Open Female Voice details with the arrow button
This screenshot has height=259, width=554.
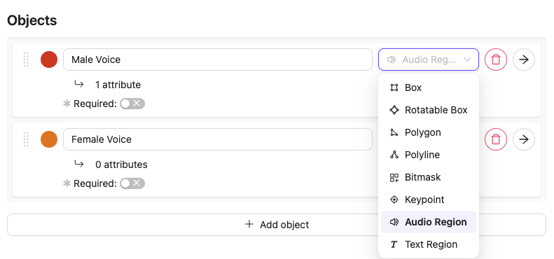click(x=524, y=139)
